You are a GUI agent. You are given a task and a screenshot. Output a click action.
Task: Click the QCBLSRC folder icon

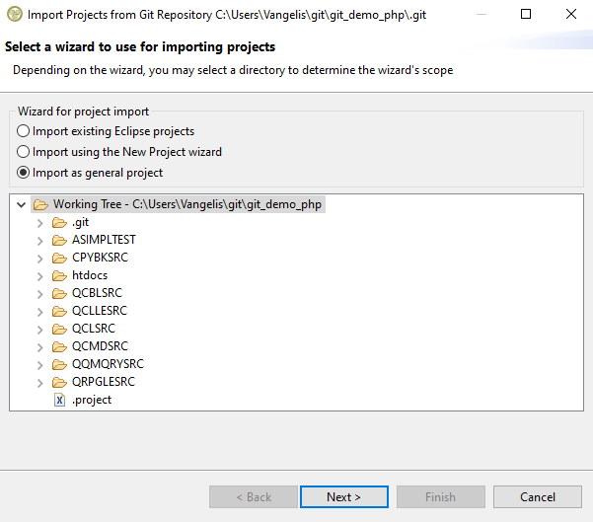(59, 293)
